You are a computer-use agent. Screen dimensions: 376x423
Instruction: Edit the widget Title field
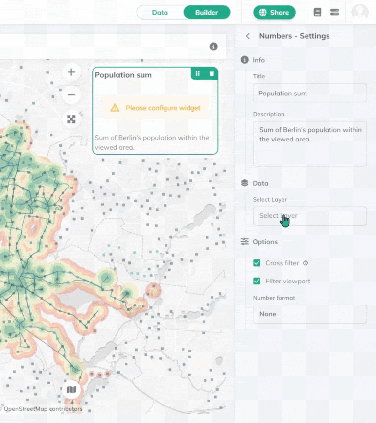[x=309, y=93]
